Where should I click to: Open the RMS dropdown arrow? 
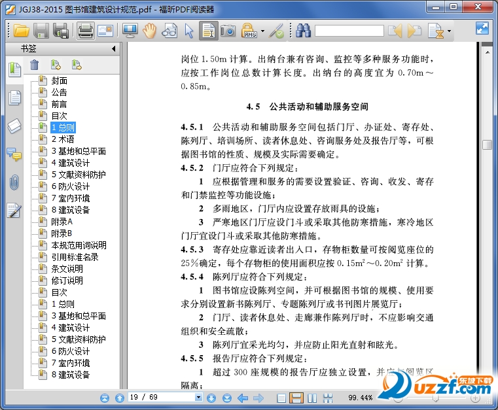pyautogui.click(x=262, y=31)
